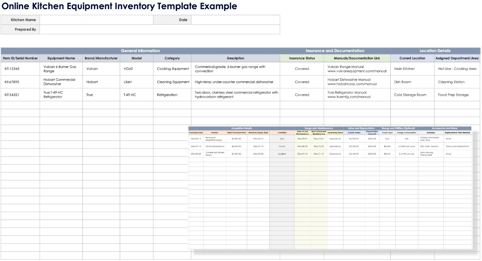Click the Kitchen Name input field
The image size is (482, 261).
click(96, 20)
